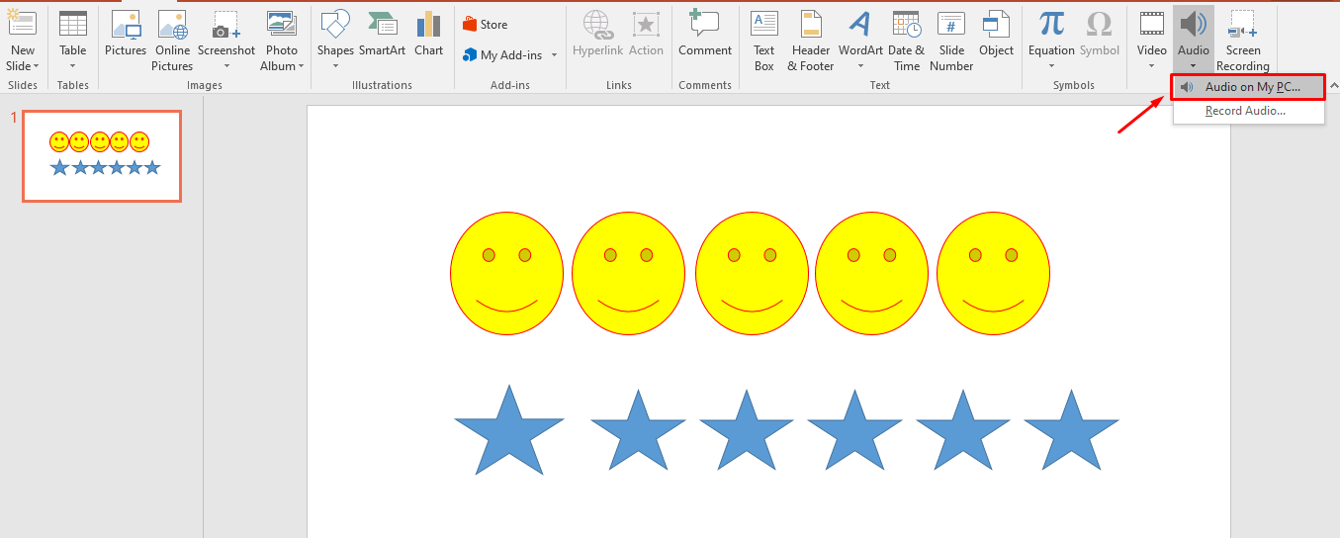
Task: Insert the Slide Number
Action: [951, 40]
